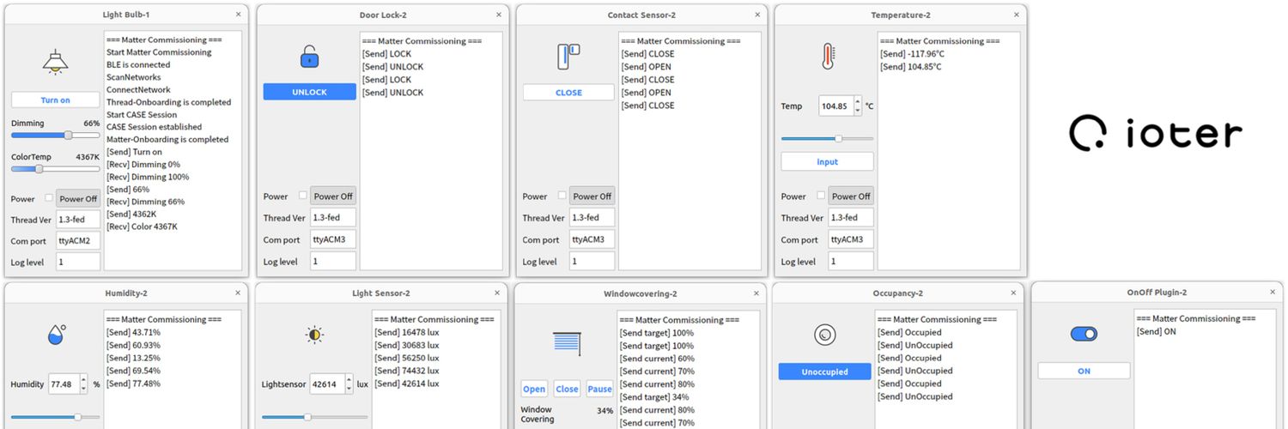Click the Humidity spinner arrows
This screenshot has width=1288, height=429.
83,384
